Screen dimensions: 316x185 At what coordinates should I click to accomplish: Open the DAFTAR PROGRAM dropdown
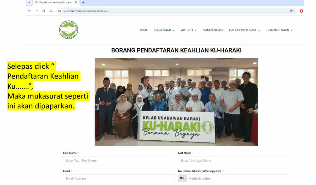pyautogui.click(x=244, y=30)
